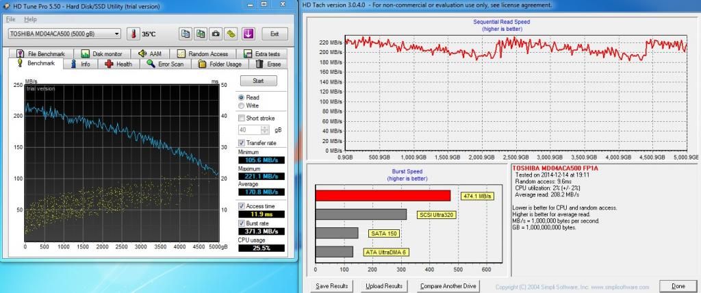Image resolution: width=701 pixels, height=293 pixels.
Task: Toggle the Burst rate checkbox
Action: click(242, 223)
